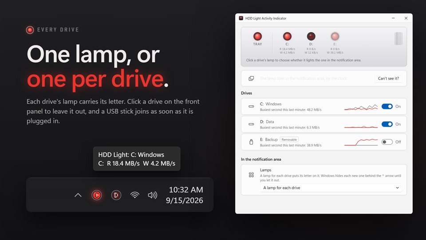Click the "Busiest second this last minute: 38.9 MB/s" text
Viewport: 426px width, 240px height.
click(291, 145)
